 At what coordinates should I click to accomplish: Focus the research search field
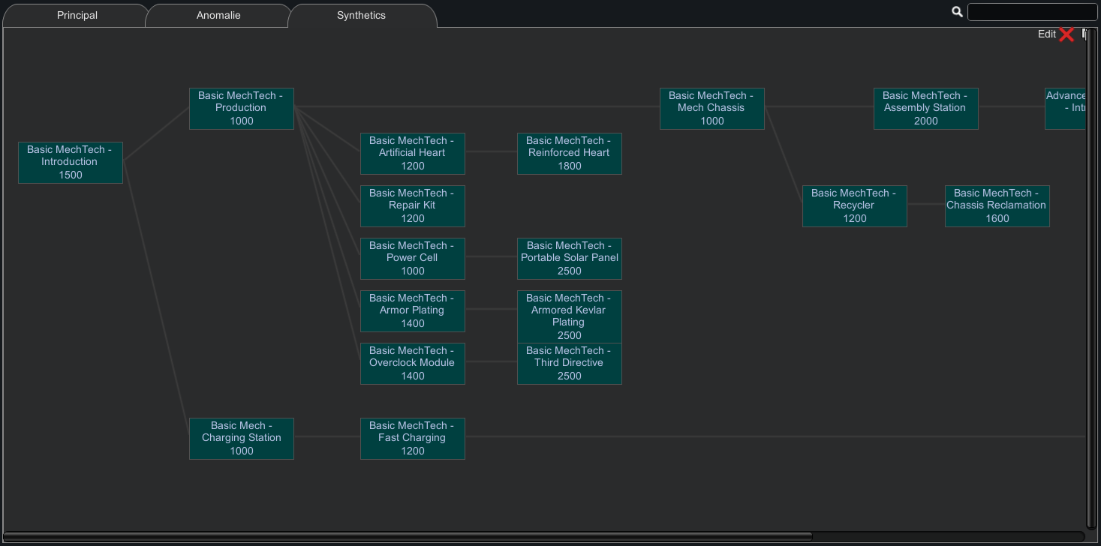(x=1032, y=11)
